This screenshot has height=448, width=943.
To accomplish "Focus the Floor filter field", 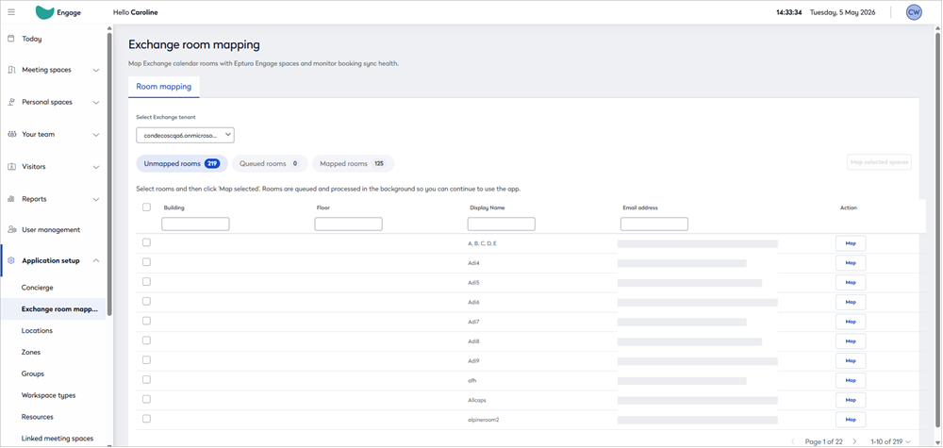I will (x=348, y=224).
